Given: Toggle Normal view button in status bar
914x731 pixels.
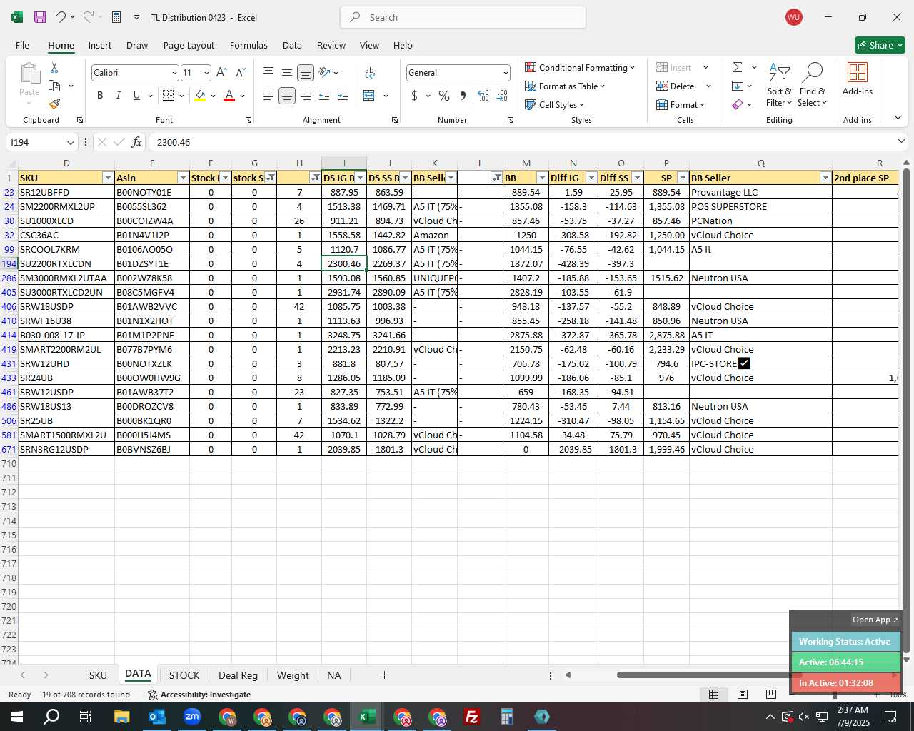Looking at the screenshot, I should point(713,694).
